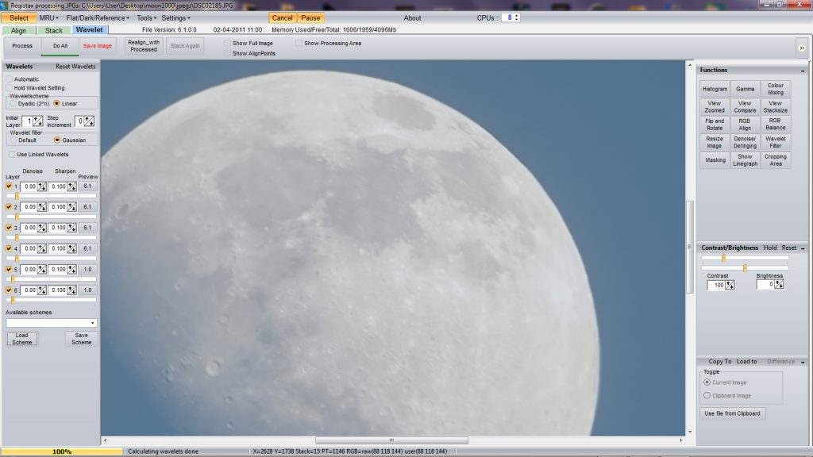The width and height of the screenshot is (813, 457).
Task: Expand toolbar with double-chevron icon
Action: 802,48
